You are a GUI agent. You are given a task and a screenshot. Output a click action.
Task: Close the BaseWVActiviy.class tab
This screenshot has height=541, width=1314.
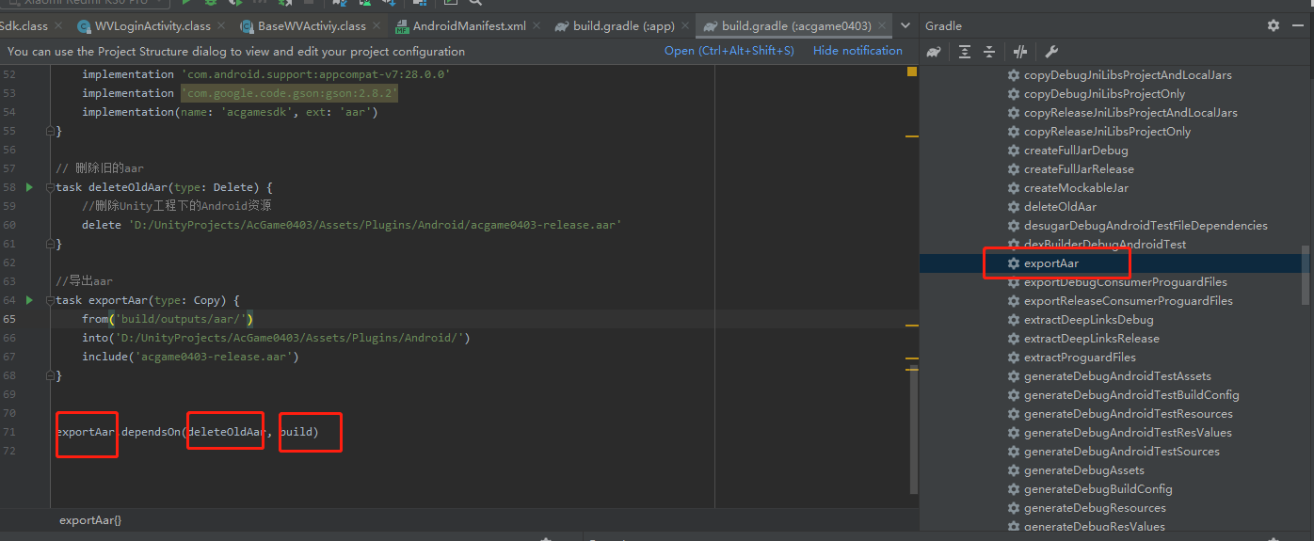377,26
